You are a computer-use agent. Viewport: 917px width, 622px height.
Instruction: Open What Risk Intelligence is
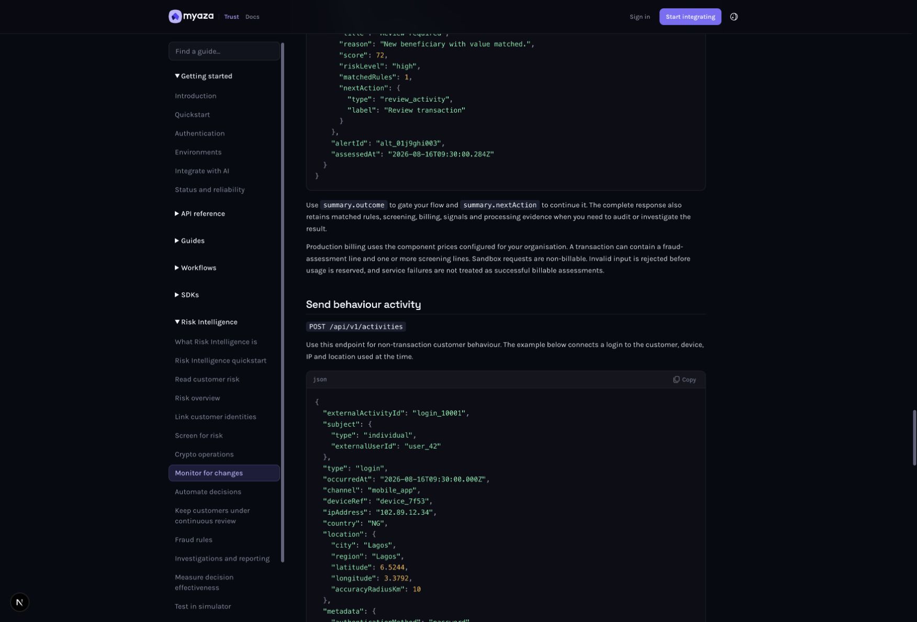pos(216,342)
